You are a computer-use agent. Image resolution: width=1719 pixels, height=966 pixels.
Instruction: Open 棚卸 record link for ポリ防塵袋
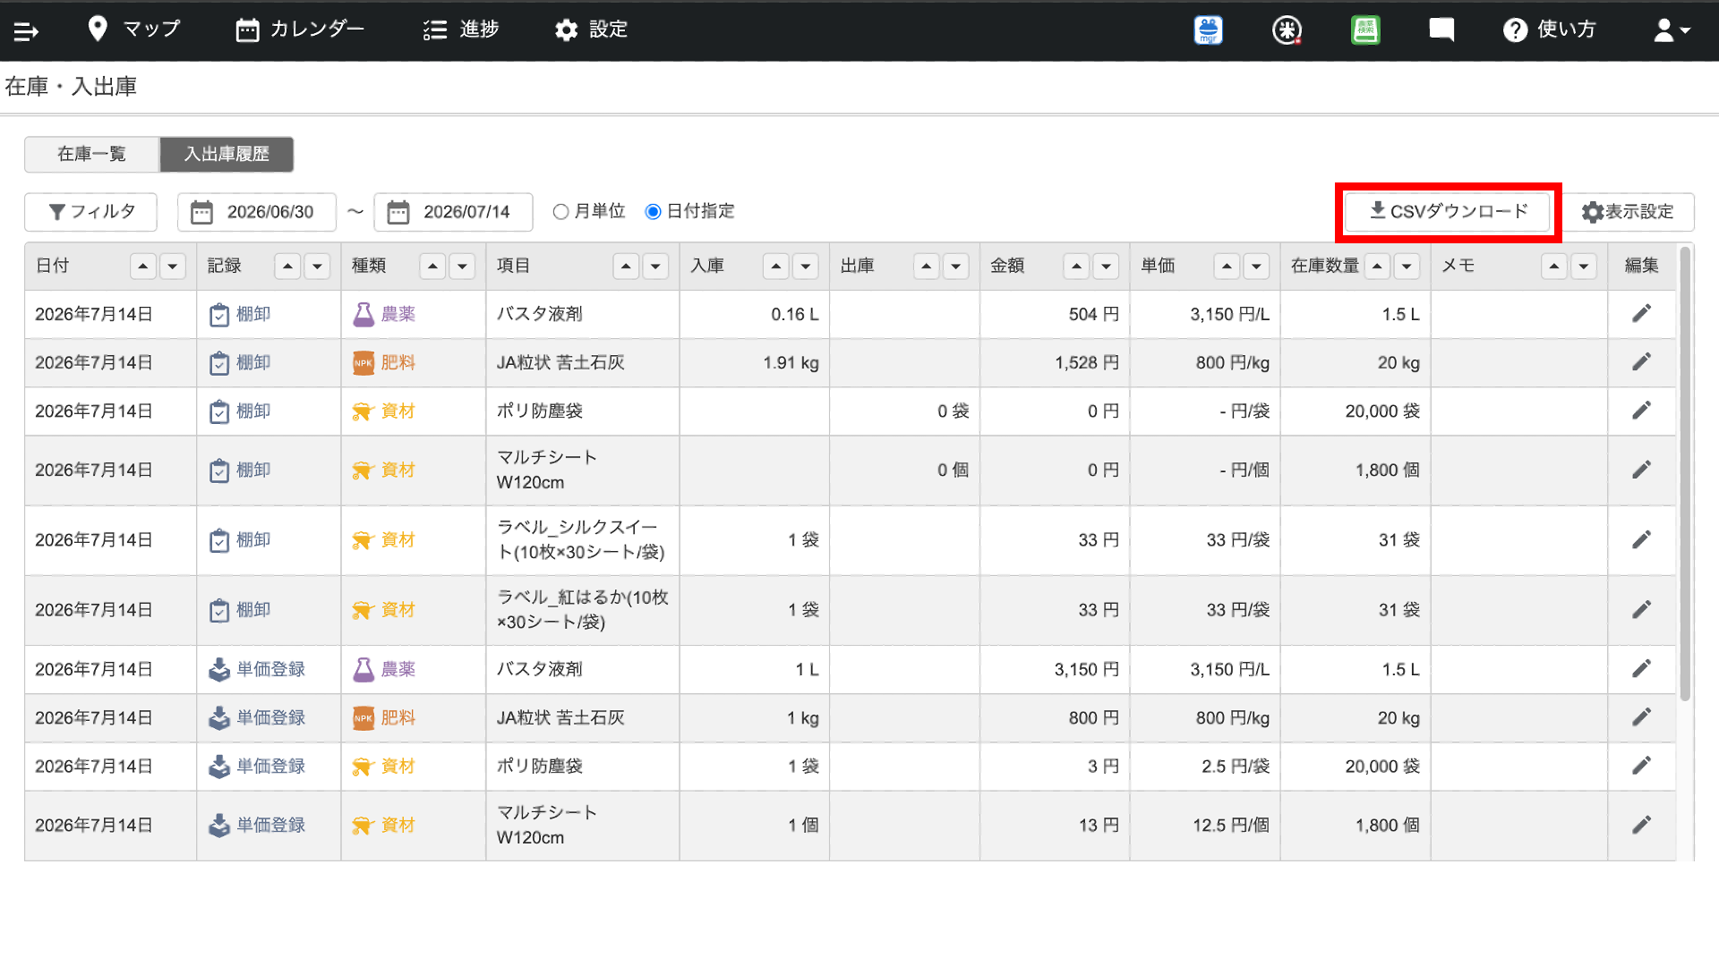pyautogui.click(x=240, y=411)
